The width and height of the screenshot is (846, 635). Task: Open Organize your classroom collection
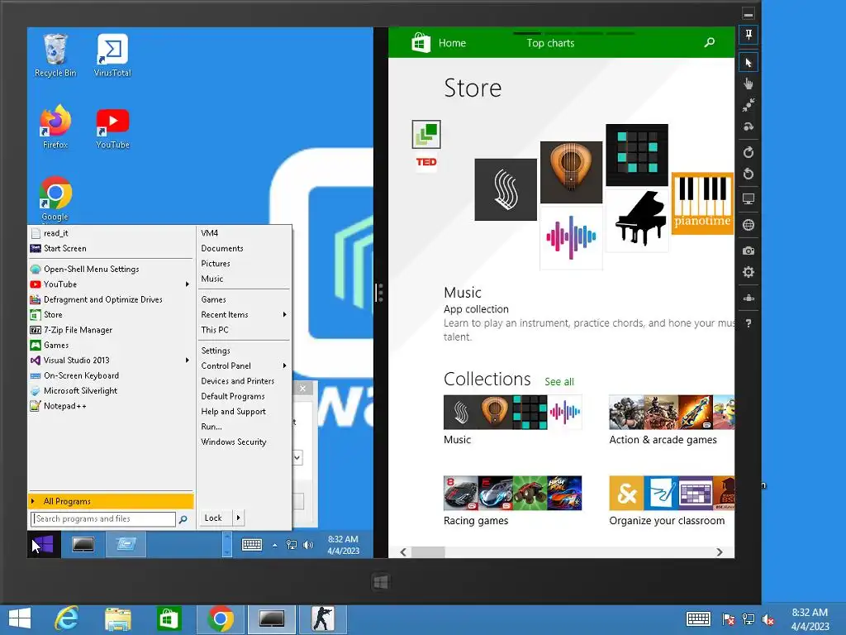[x=672, y=493]
